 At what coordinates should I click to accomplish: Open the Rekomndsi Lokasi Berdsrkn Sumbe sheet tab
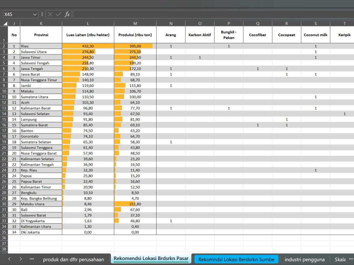(x=236, y=260)
